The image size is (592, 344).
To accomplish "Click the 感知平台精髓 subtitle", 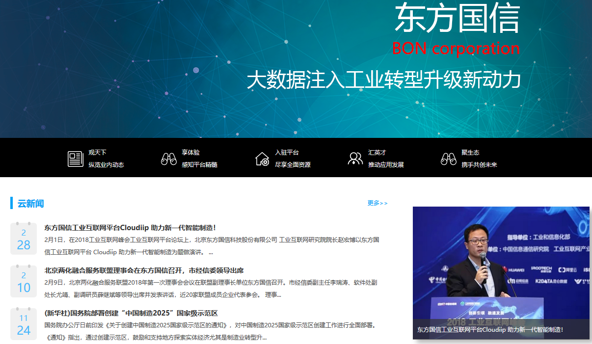I will (x=199, y=165).
